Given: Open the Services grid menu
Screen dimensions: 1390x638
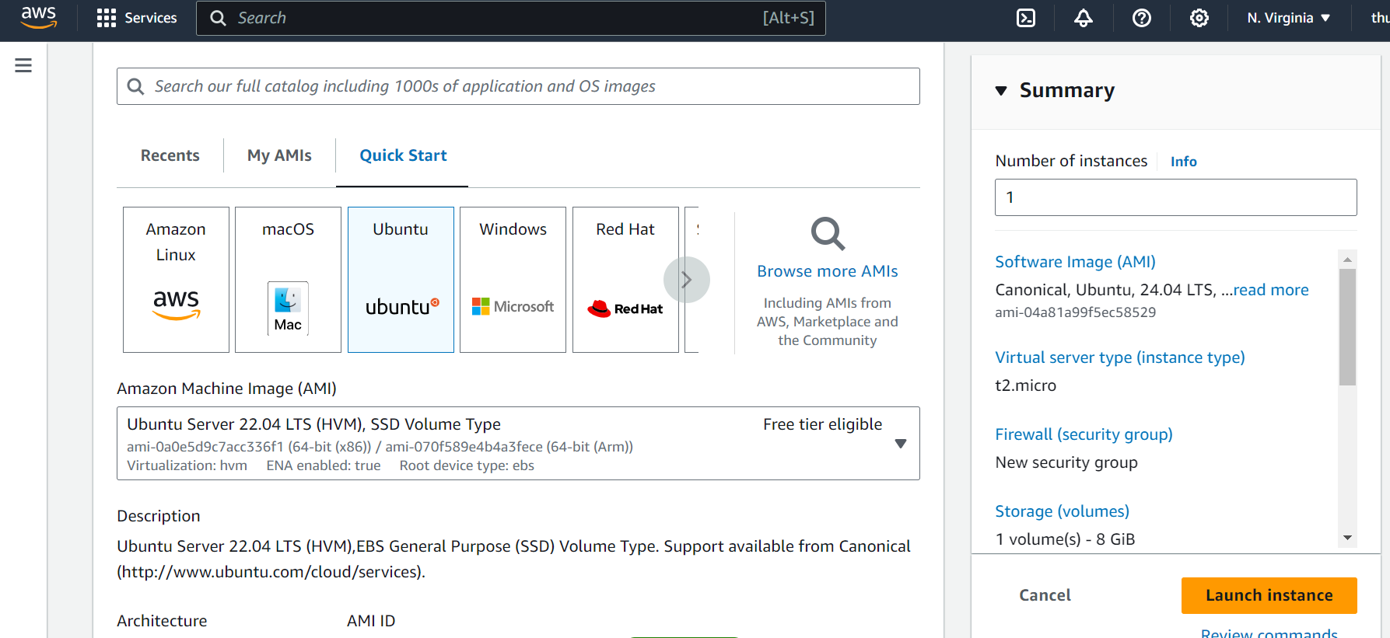Looking at the screenshot, I should (x=137, y=18).
